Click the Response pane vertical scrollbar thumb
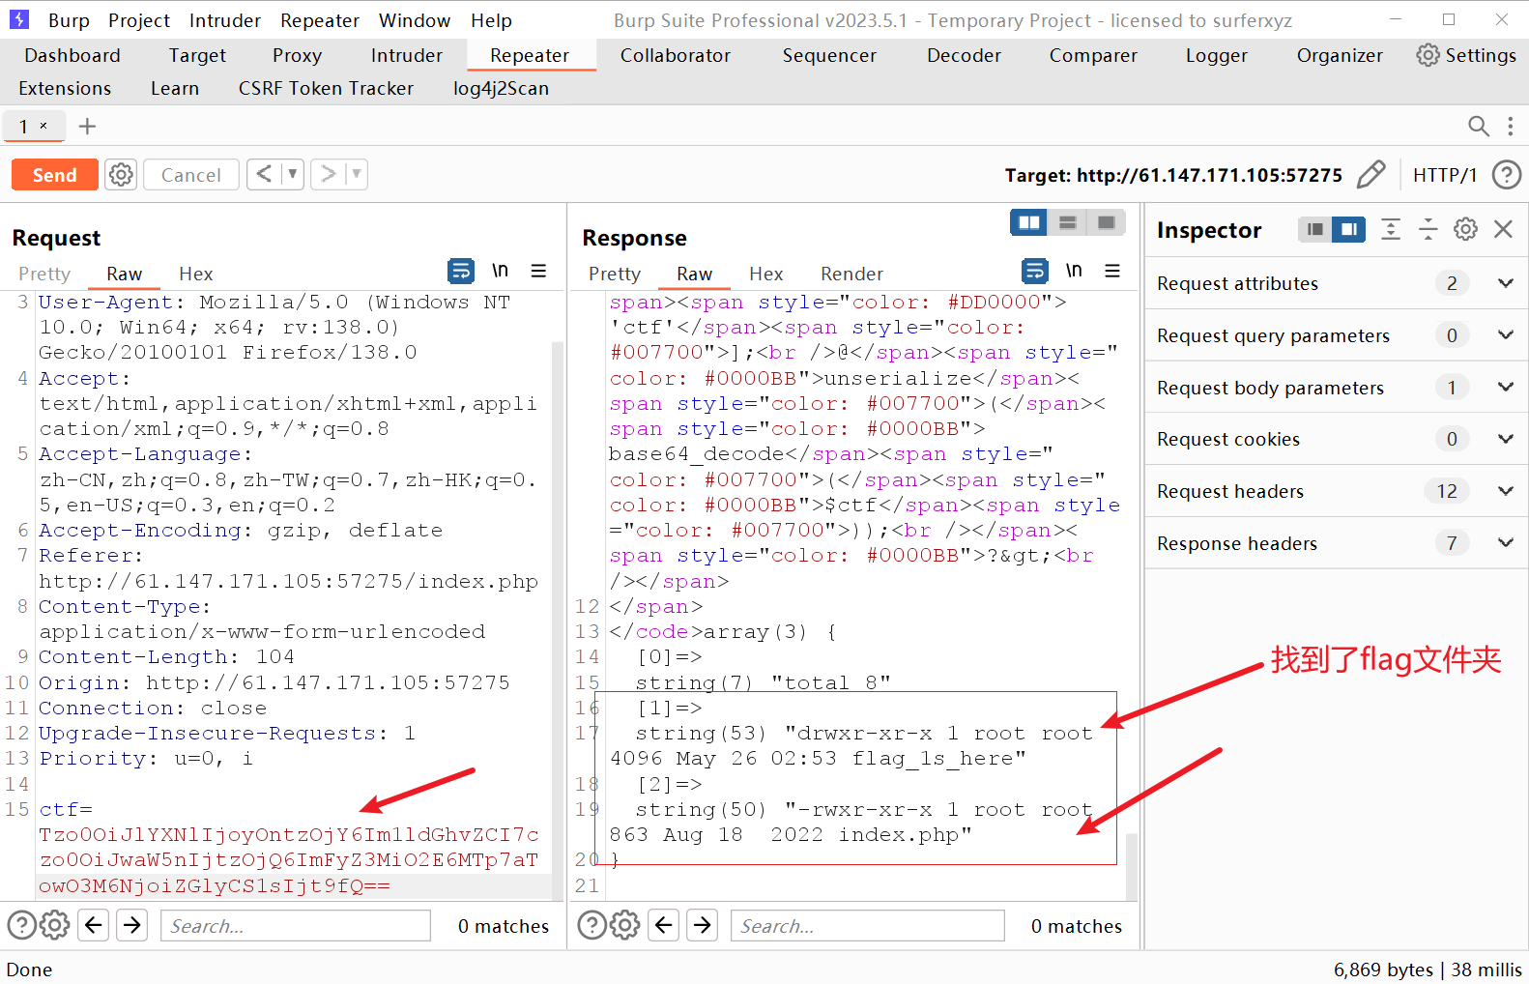This screenshot has width=1529, height=984. (x=1132, y=867)
